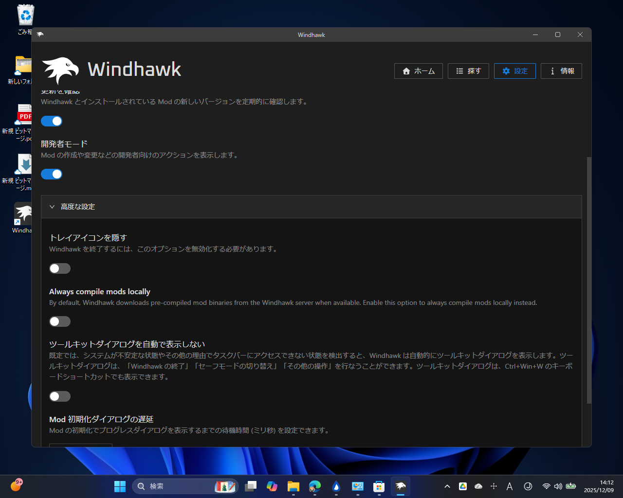This screenshot has height=498, width=623.
Task: Open File Explorer from the taskbar
Action: pyautogui.click(x=293, y=486)
